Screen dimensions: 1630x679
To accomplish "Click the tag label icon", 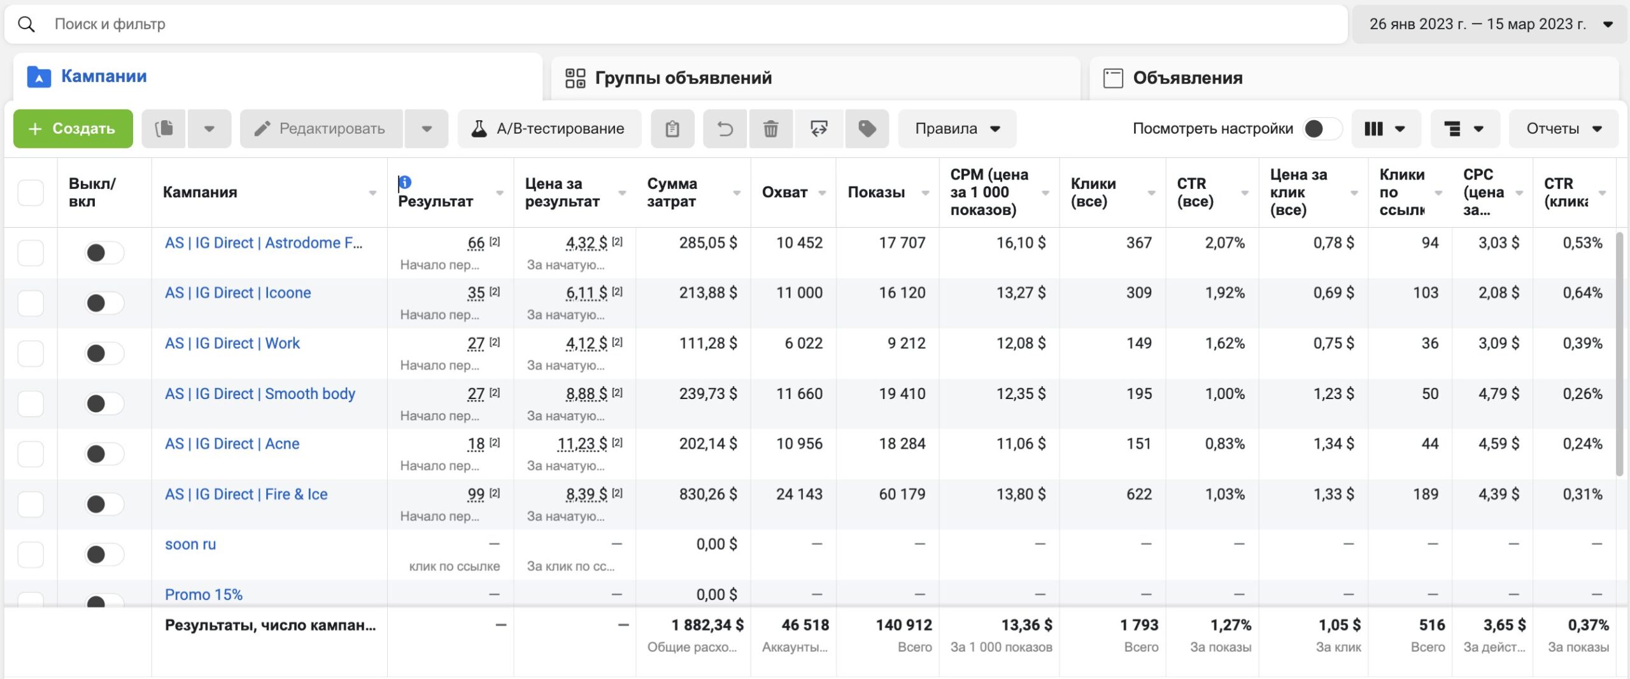I will pyautogui.click(x=867, y=129).
